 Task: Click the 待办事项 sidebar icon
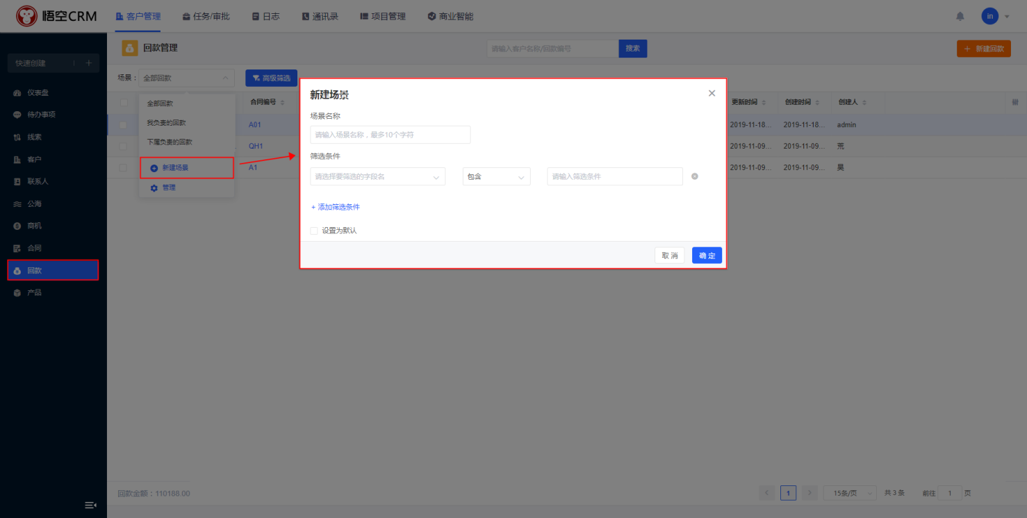(17, 115)
